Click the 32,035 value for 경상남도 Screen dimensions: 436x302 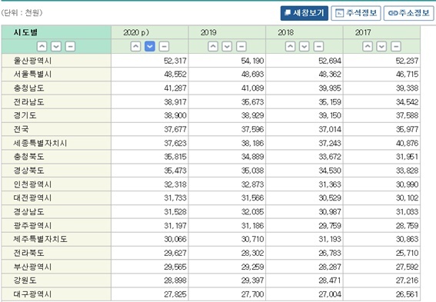coord(252,211)
